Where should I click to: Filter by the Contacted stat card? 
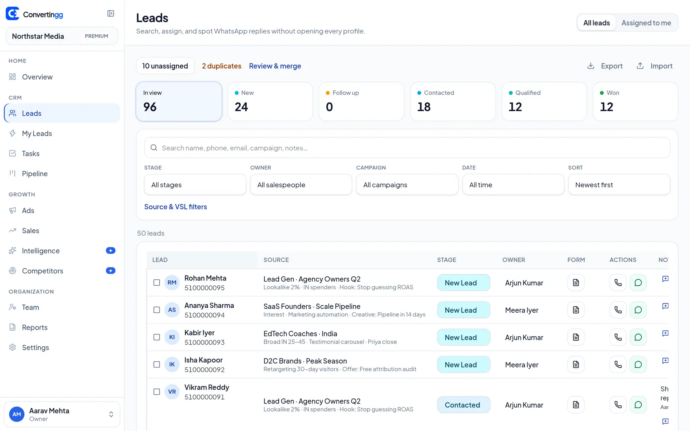coord(453,102)
